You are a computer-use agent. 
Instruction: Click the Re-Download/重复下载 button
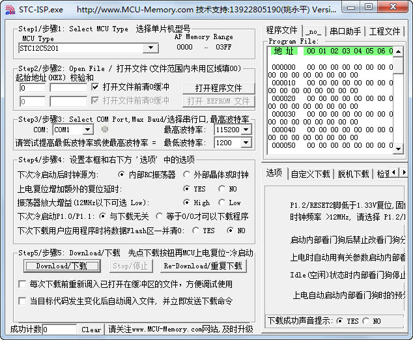203,266
